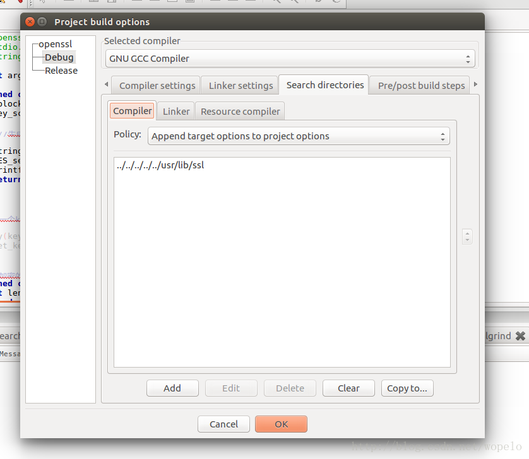Select the Linker search directories sub-tab
Screen dimensions: 529x459
(176, 112)
